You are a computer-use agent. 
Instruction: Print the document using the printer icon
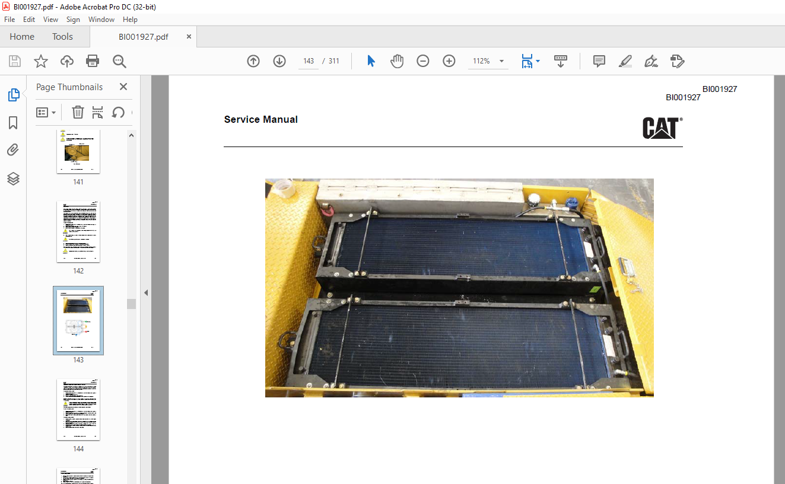coord(93,61)
